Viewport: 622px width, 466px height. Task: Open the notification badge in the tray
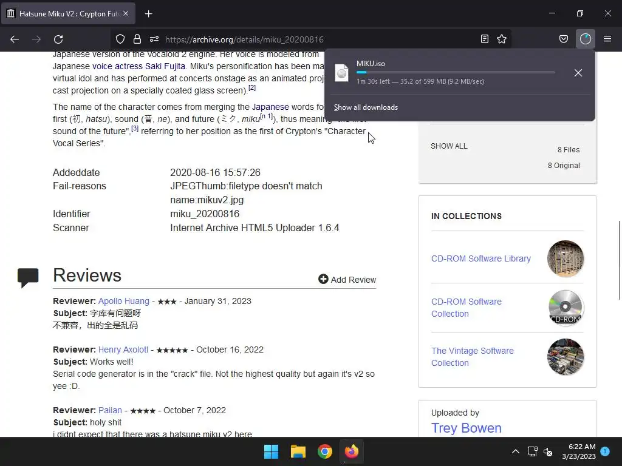[x=605, y=451]
